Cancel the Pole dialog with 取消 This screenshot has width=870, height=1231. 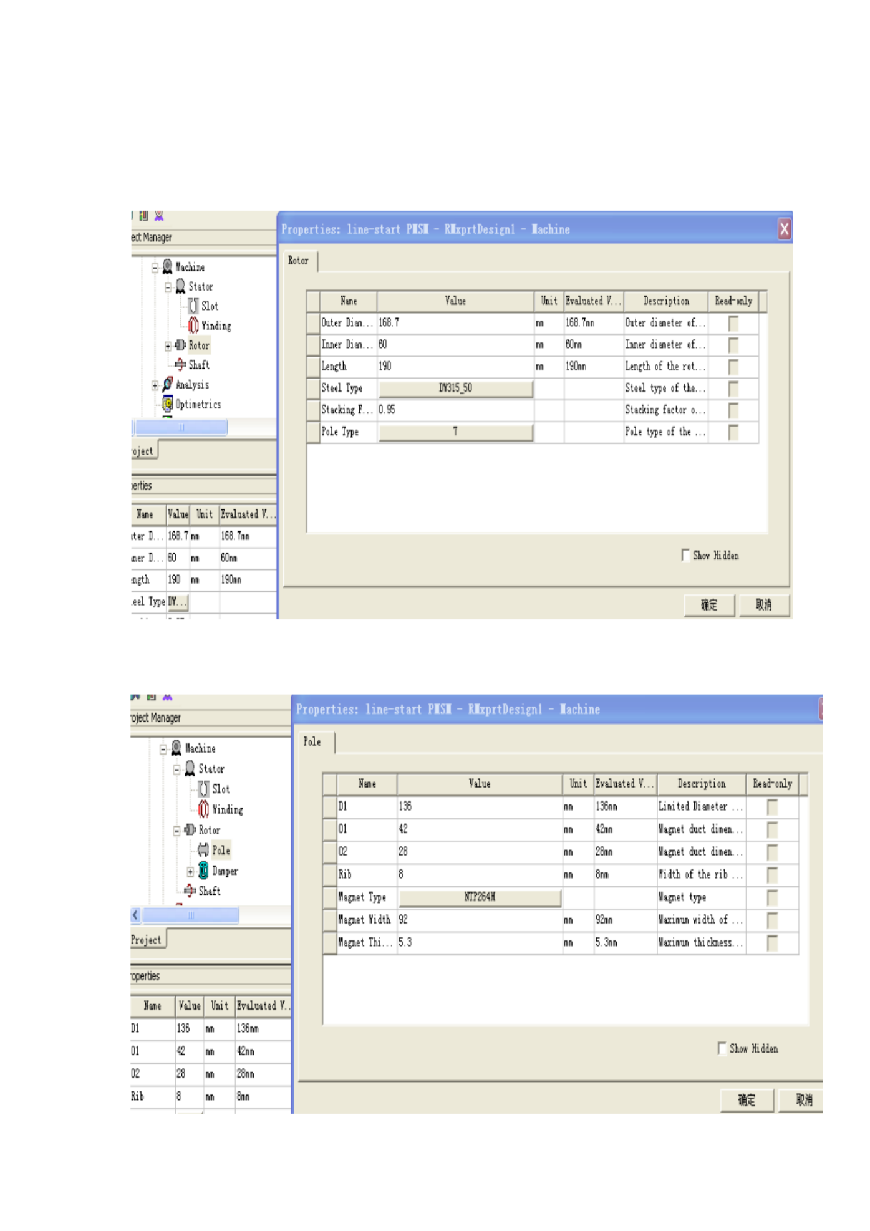pos(802,1100)
